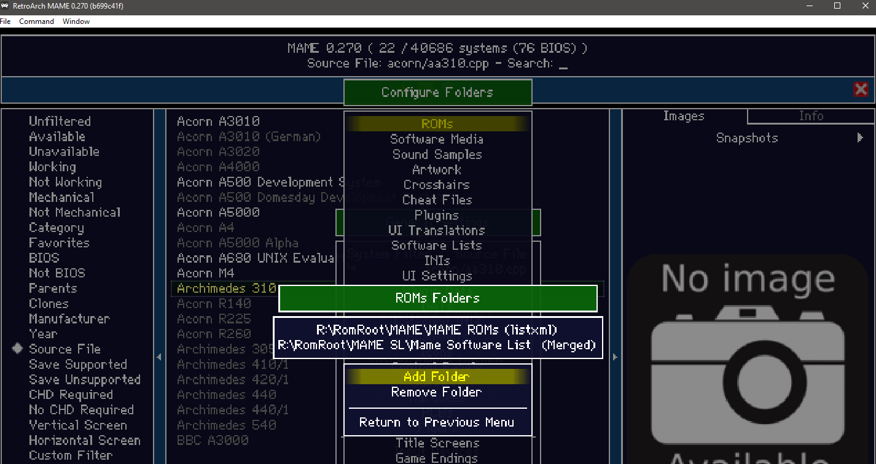Select Software Media folder option
Viewport: 876px width, 464px height.
tap(437, 139)
